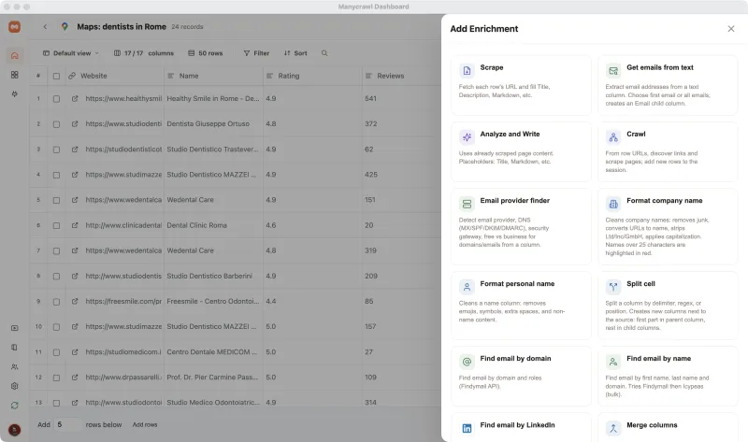The width and height of the screenshot is (748, 442).
Task: Select the Scrape enrichment card title
Action: 492,67
